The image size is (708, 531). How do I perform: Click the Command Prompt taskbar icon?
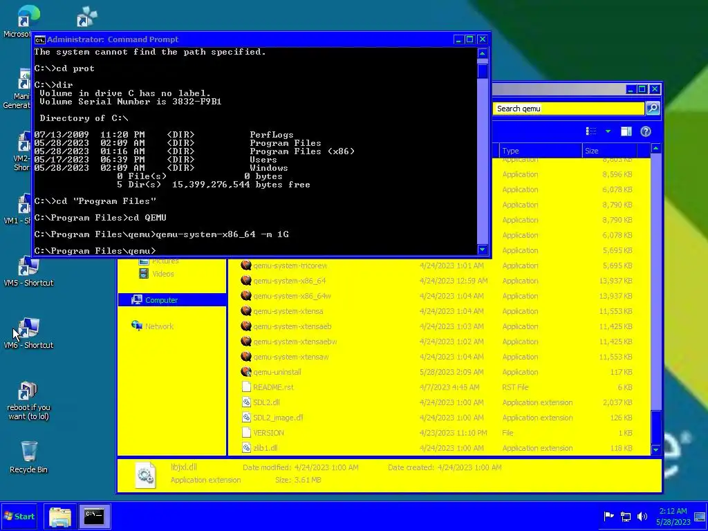tap(94, 516)
